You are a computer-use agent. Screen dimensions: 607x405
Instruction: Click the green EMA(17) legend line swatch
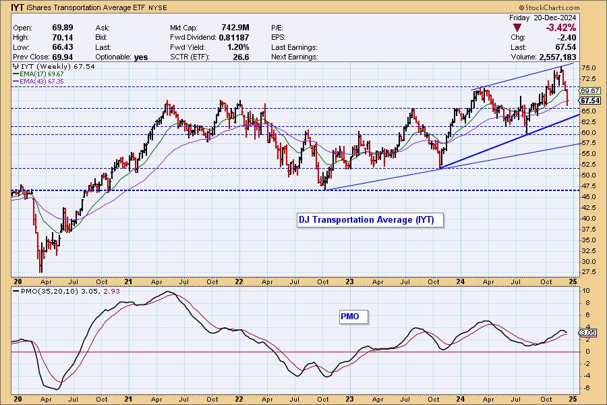pos(16,74)
